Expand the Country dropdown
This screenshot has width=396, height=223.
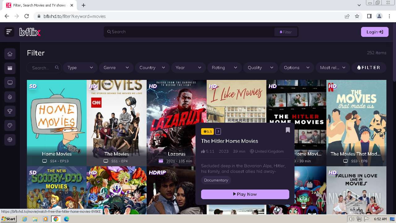pos(152,68)
